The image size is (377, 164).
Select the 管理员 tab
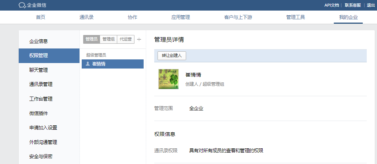[91, 39]
